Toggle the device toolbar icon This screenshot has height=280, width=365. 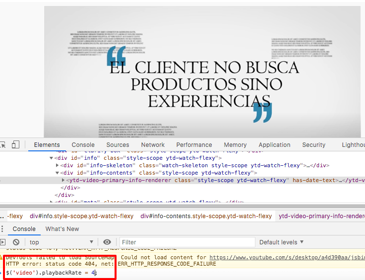tap(15, 144)
